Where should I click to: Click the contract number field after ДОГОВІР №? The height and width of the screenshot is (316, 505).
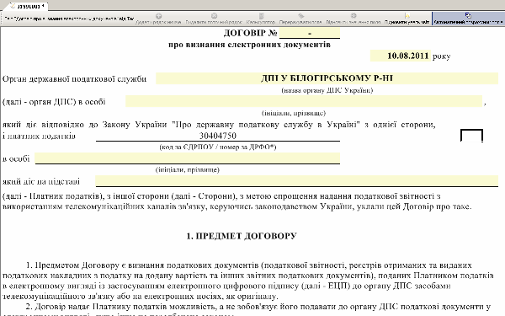(x=310, y=33)
